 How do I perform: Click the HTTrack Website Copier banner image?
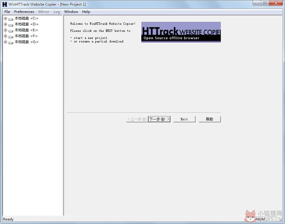(x=181, y=32)
